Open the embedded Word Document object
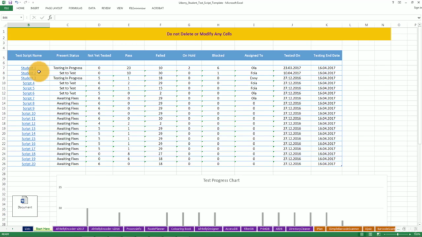422x237 pixels. click(25, 206)
